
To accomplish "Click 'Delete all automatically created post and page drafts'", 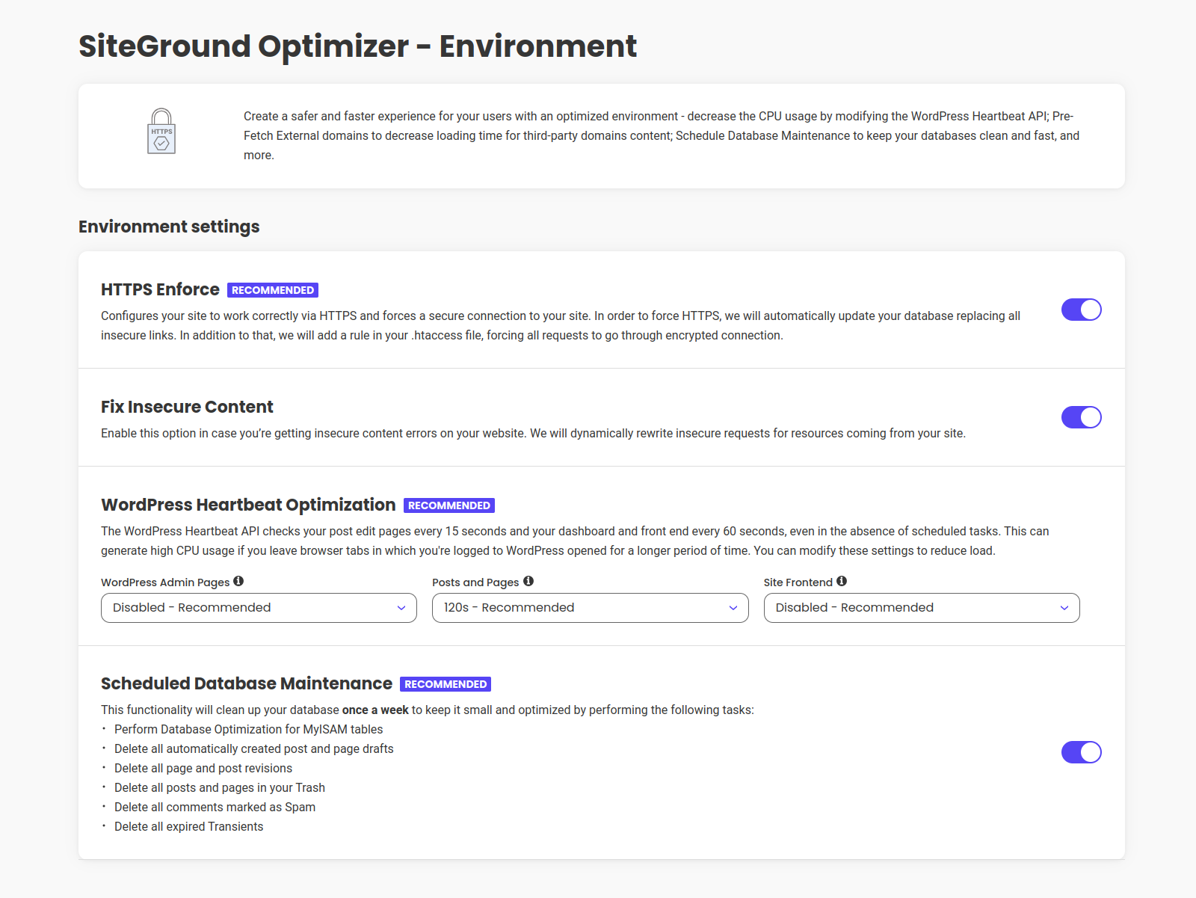I will pos(253,748).
